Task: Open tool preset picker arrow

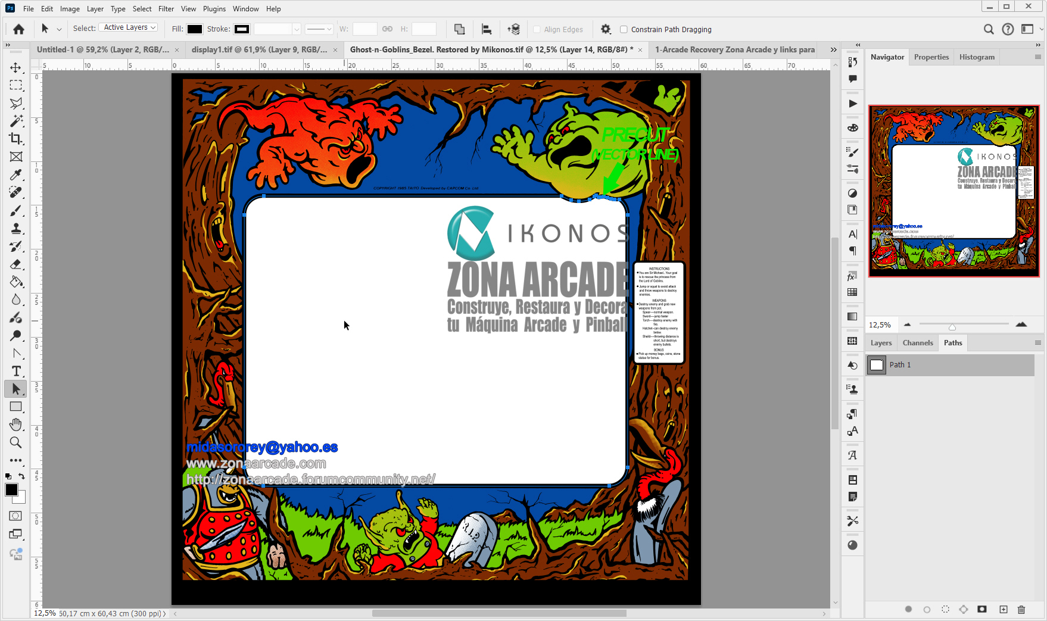Action: point(59,29)
